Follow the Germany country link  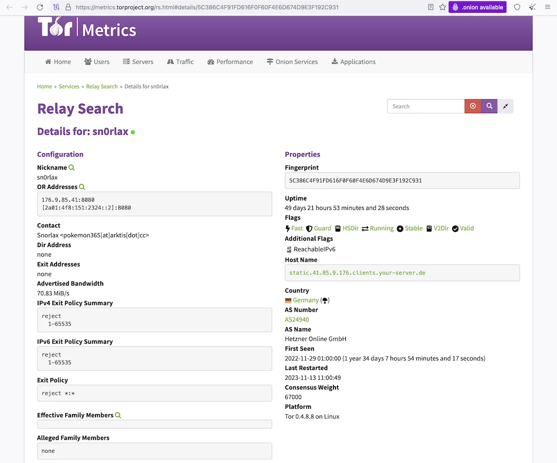(x=306, y=300)
